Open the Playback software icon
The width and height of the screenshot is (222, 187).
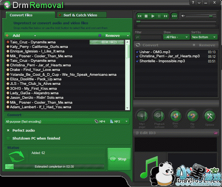click(159, 116)
